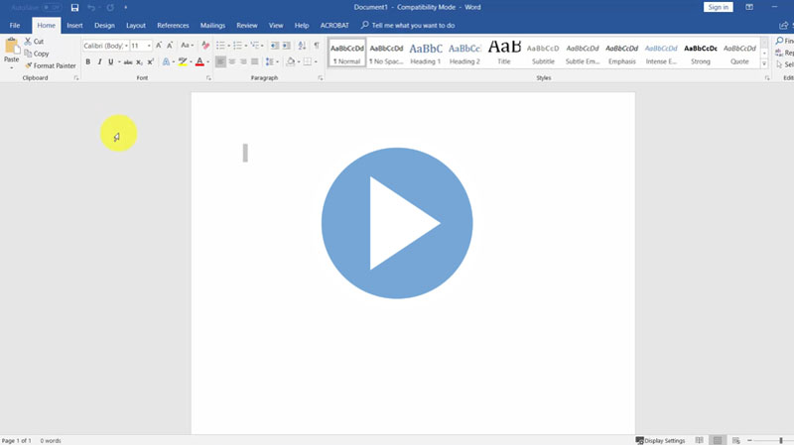
Task: Toggle Bold formatting
Action: pos(87,61)
